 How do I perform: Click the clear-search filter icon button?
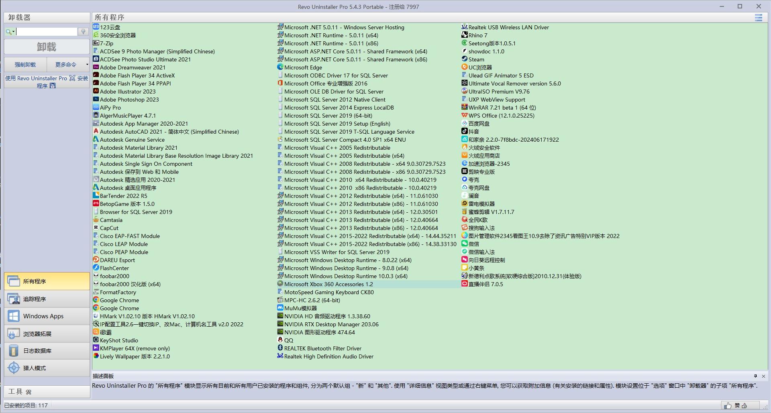click(83, 32)
